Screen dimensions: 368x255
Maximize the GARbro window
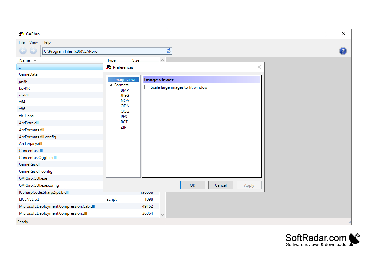tap(328, 34)
